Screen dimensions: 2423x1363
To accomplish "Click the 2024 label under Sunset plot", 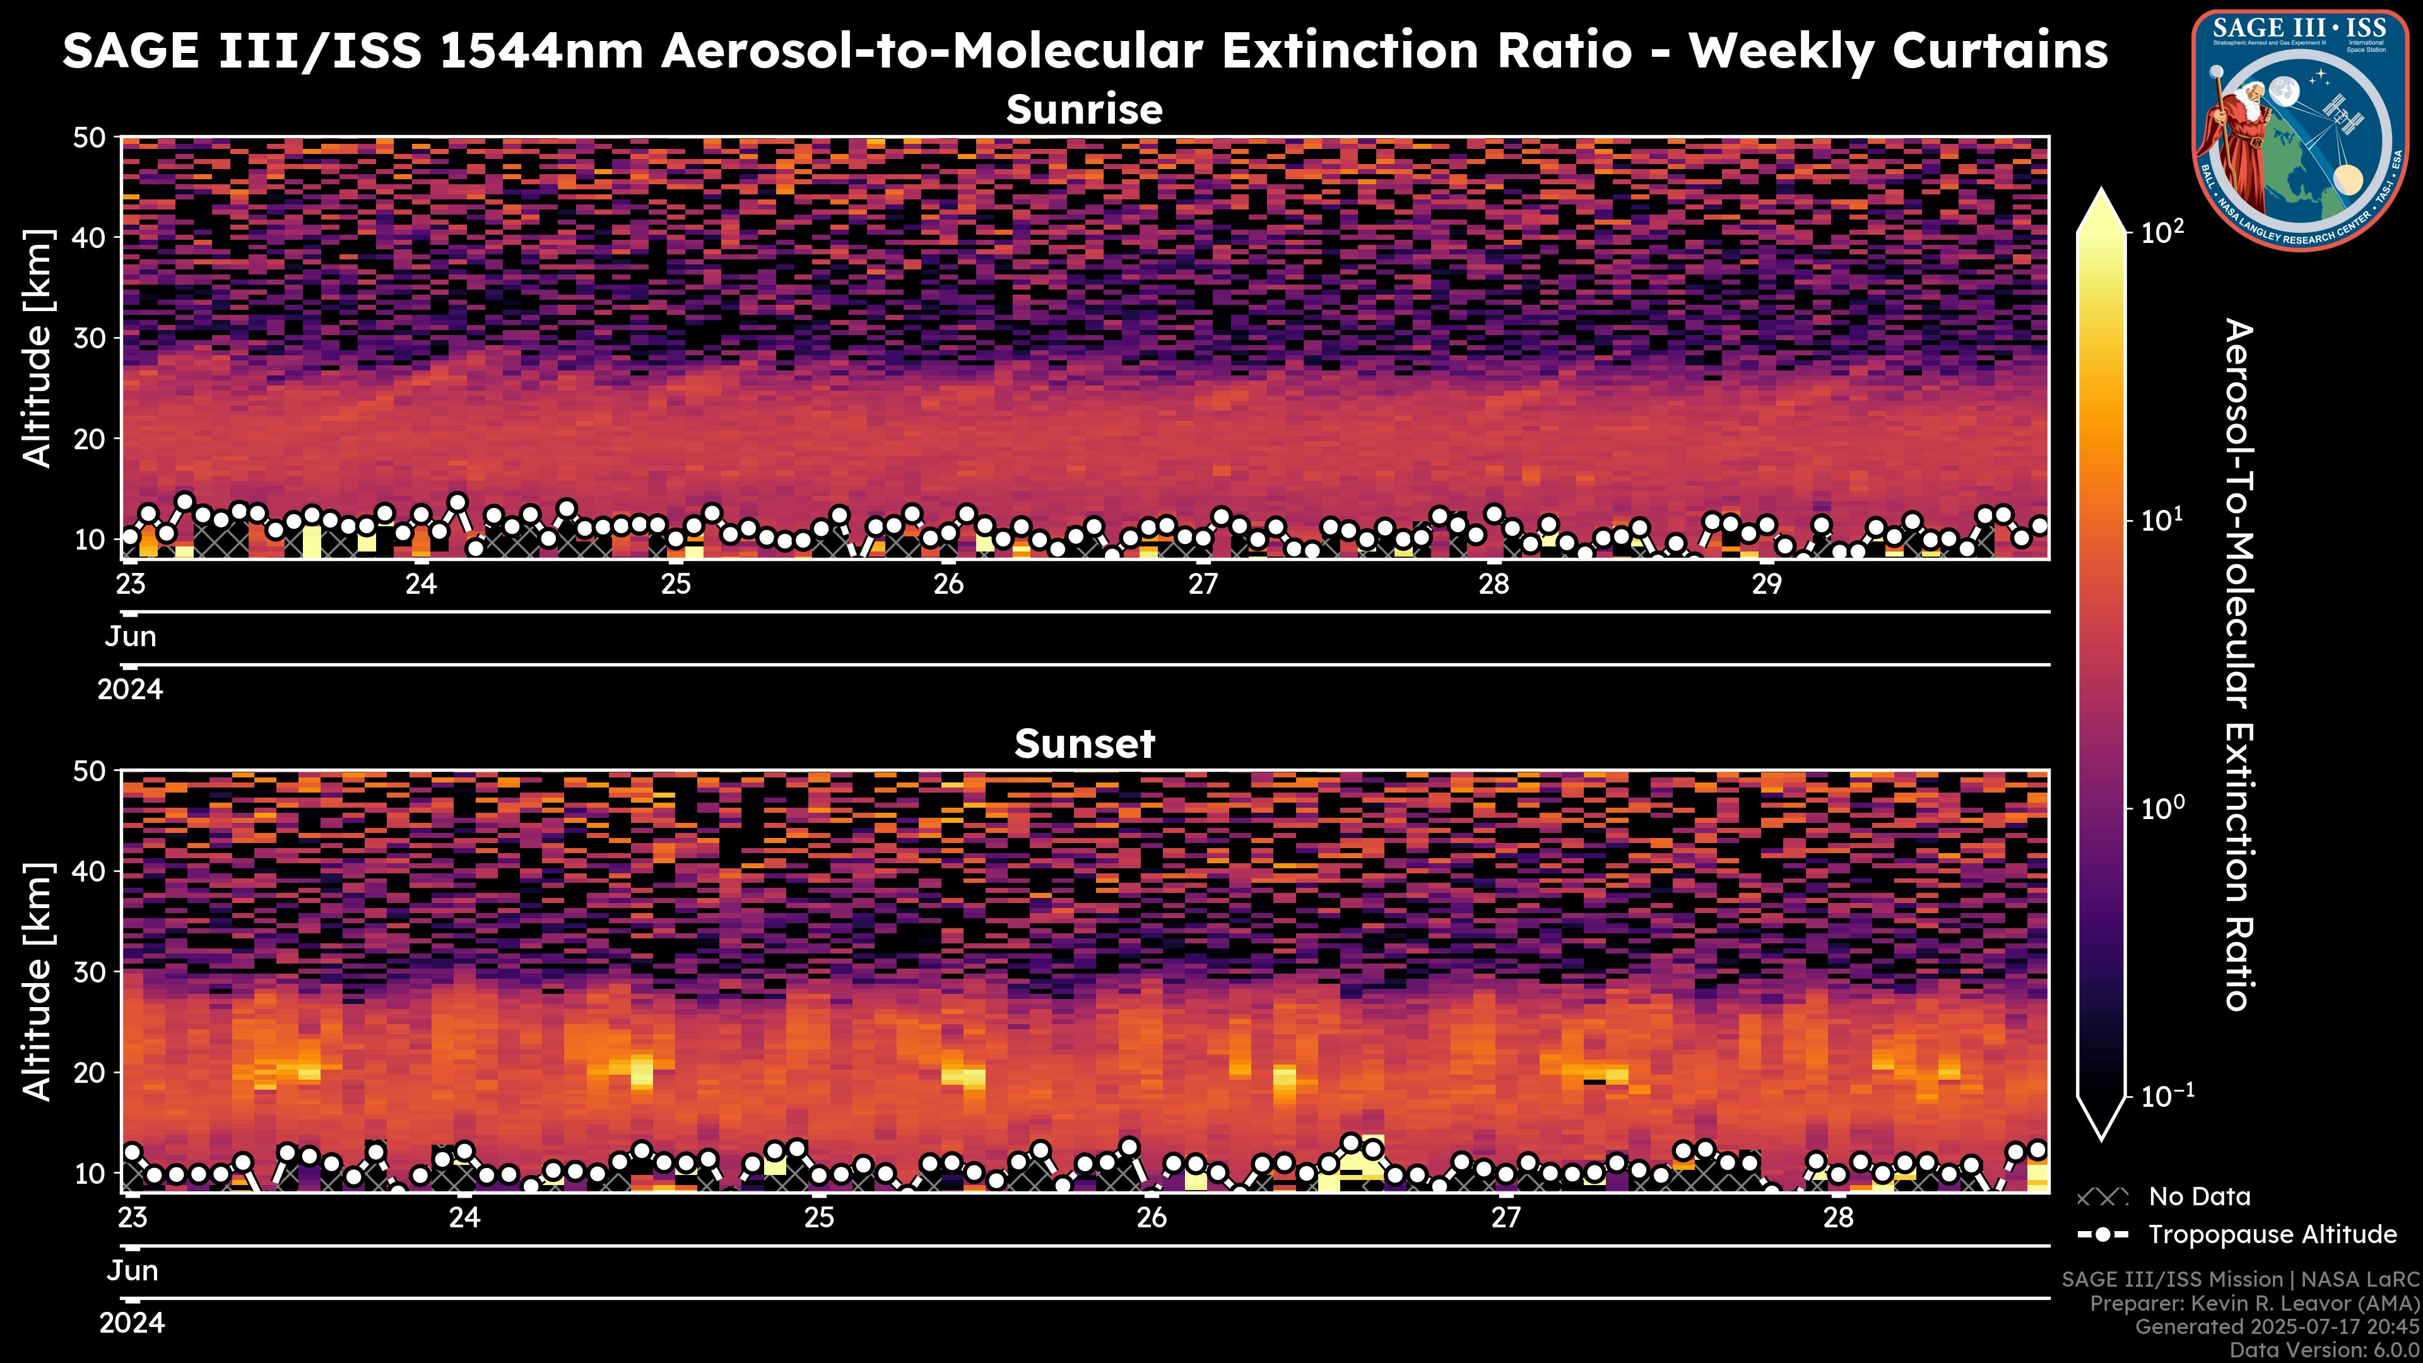I will pyautogui.click(x=132, y=1323).
